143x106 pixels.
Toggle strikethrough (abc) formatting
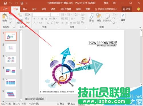50,19
